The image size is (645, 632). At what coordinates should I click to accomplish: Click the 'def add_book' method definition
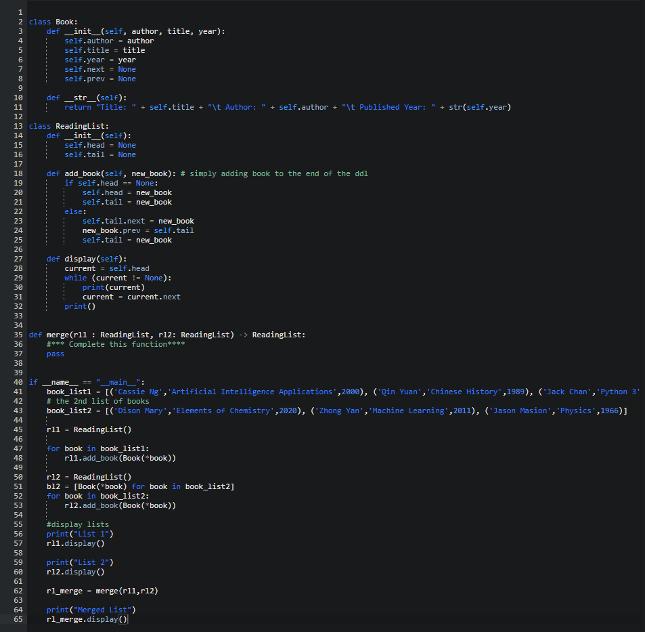click(111, 173)
